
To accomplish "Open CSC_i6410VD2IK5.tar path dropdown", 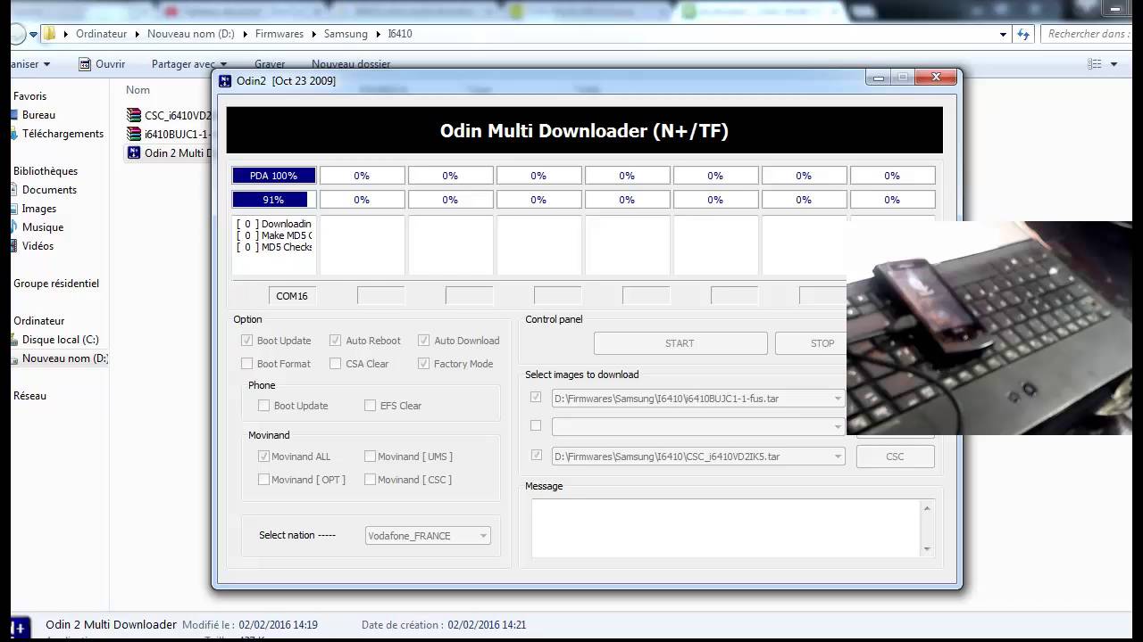I will click(x=838, y=457).
